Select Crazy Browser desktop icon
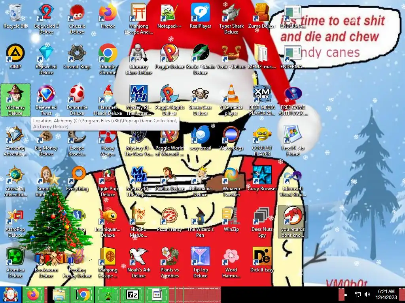 click(262, 179)
